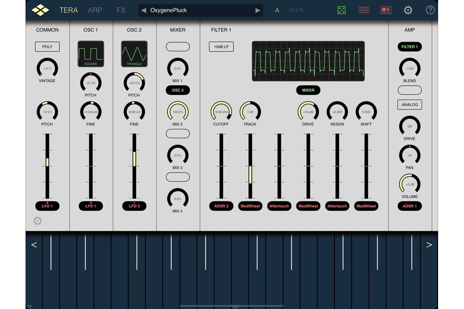Image resolution: width=464 pixels, height=309 pixels.
Task: Change the OSC 1 square waveform display
Action: click(x=90, y=54)
